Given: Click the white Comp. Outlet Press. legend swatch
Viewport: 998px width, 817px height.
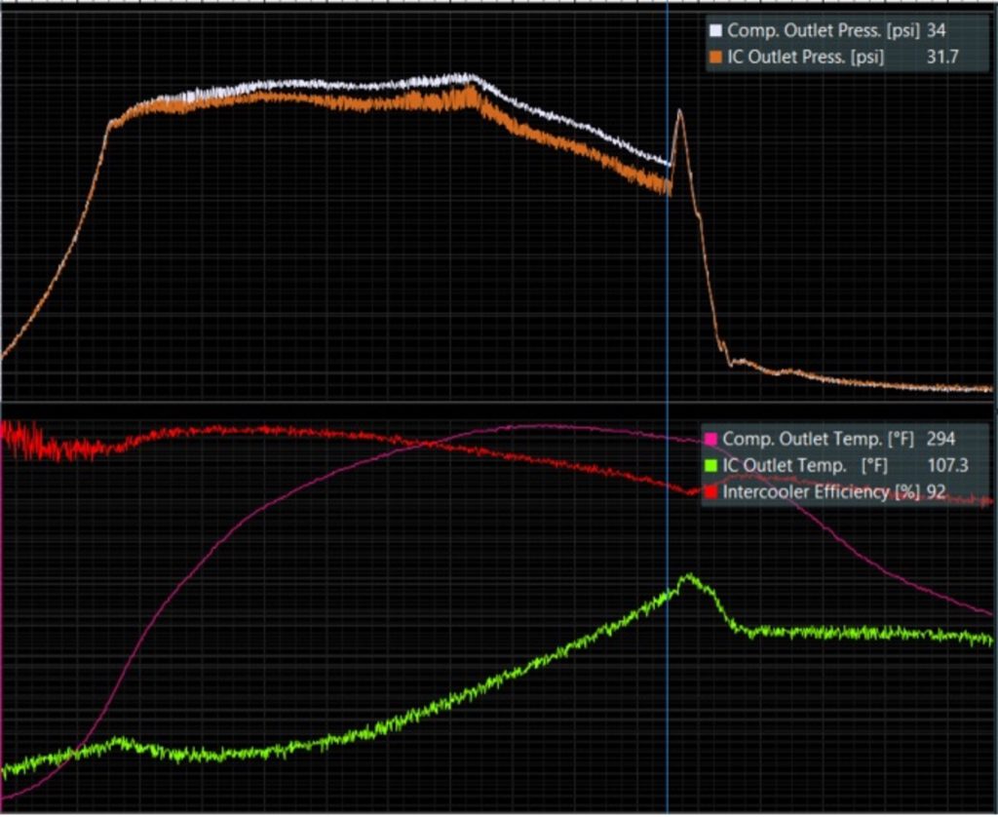Looking at the screenshot, I should 716,31.
